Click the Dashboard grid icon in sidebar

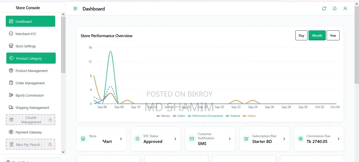pos(11,21)
